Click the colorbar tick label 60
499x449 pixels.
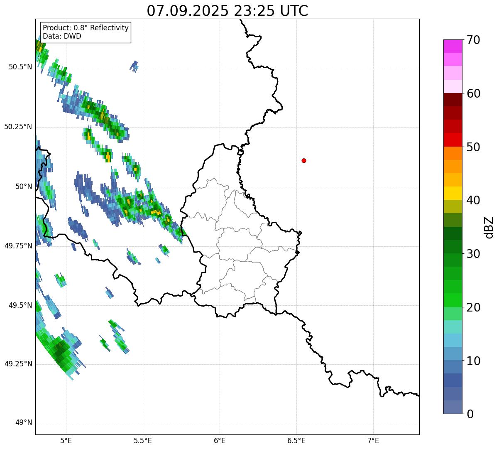473,93
